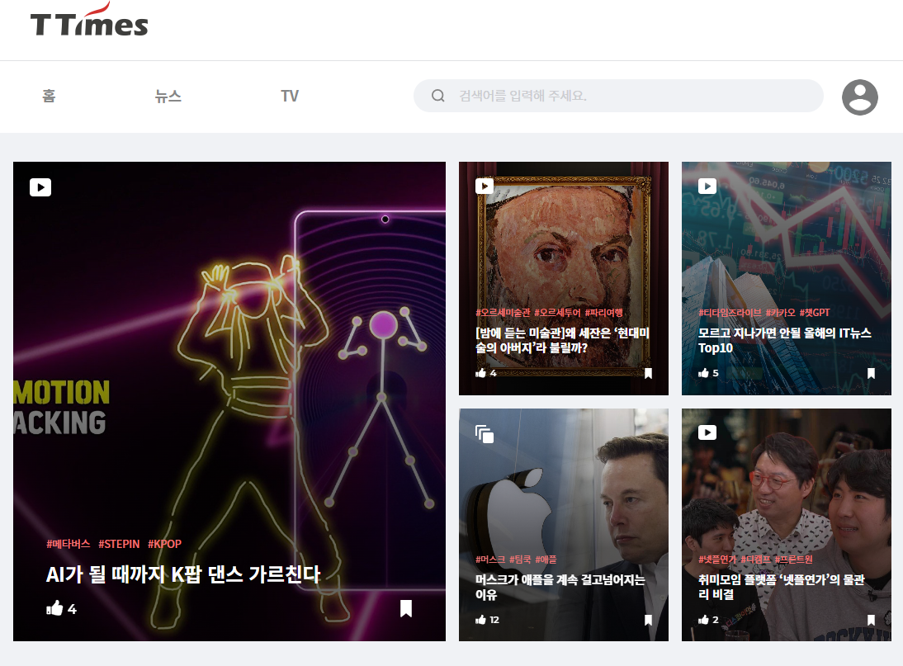This screenshot has height=666, width=903.
Task: Click gallery stack icon on 머스크 card
Action: (485, 434)
